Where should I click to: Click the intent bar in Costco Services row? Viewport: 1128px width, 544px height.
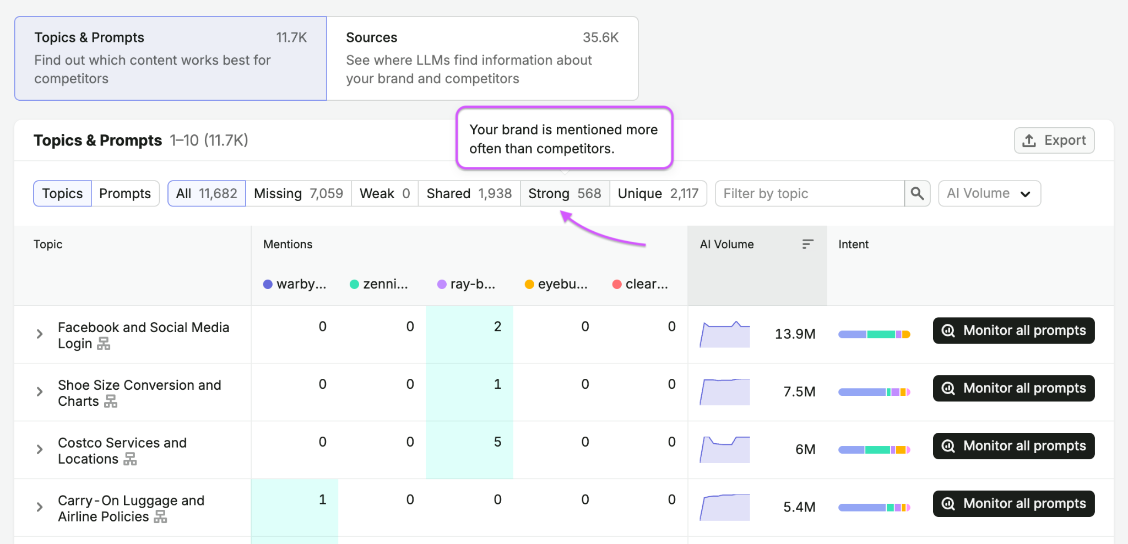[x=874, y=450]
